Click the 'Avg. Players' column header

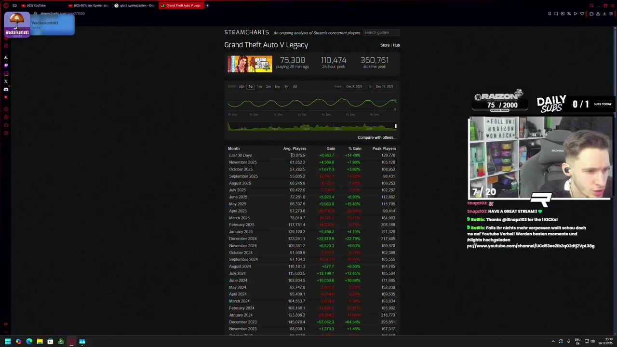(x=295, y=148)
